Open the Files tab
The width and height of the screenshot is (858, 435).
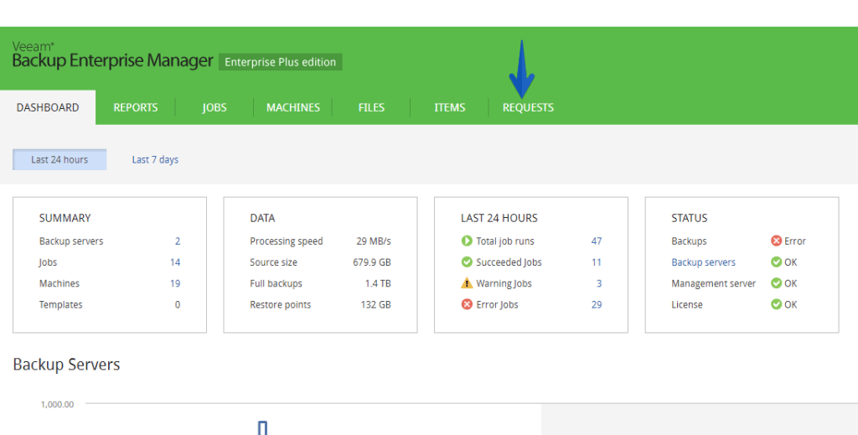point(371,107)
